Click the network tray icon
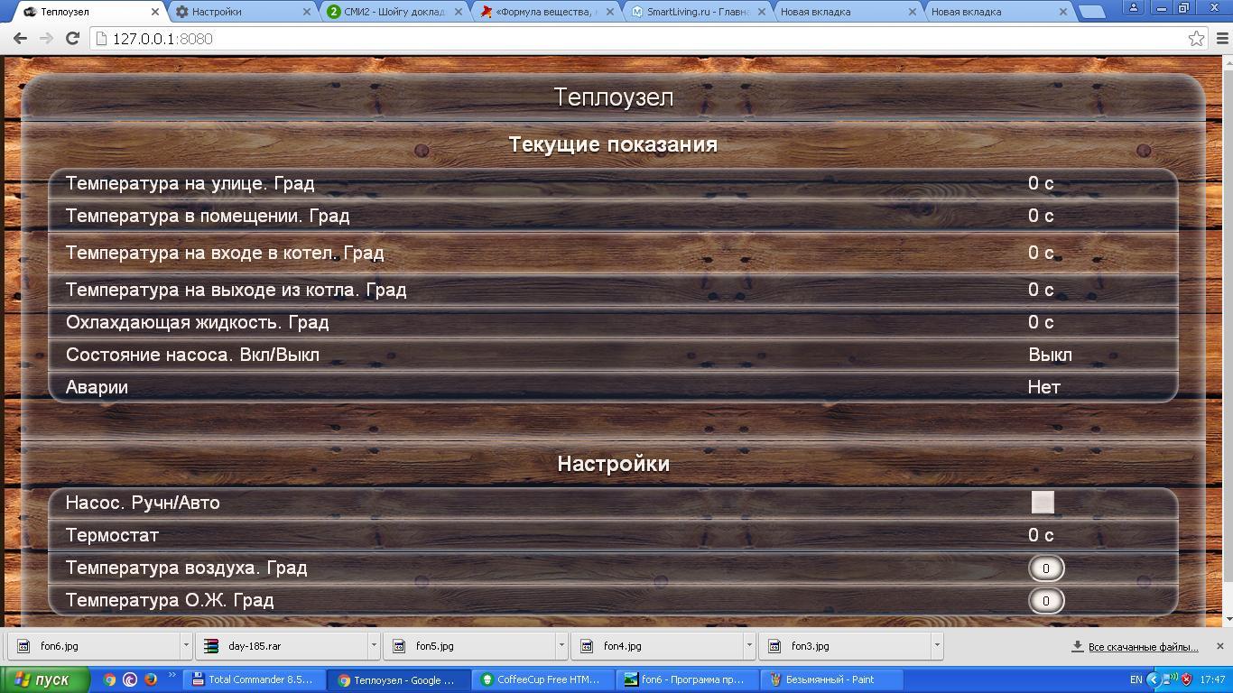This screenshot has height=693, width=1233. [1168, 679]
